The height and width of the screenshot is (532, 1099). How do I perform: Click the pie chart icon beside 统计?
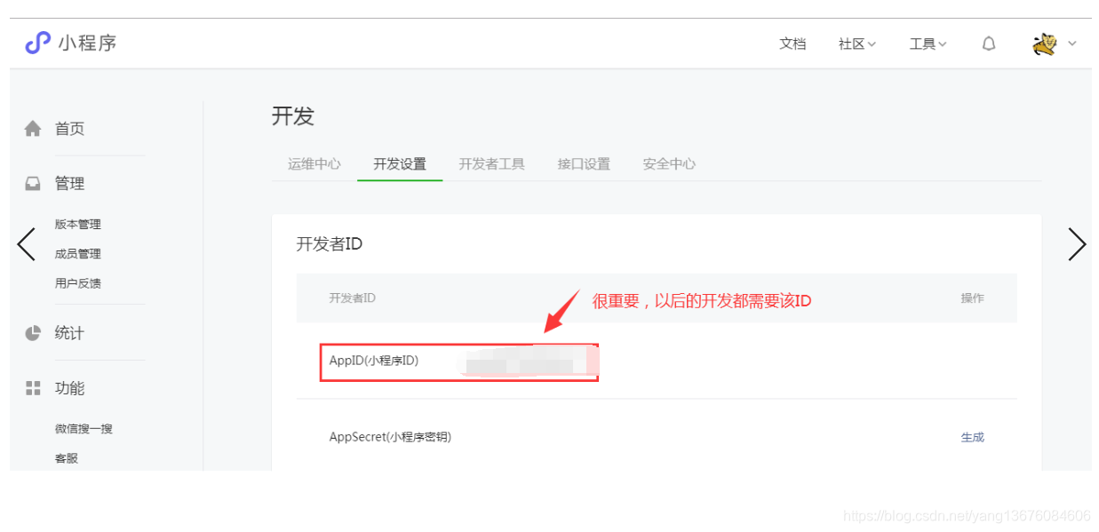[x=33, y=333]
